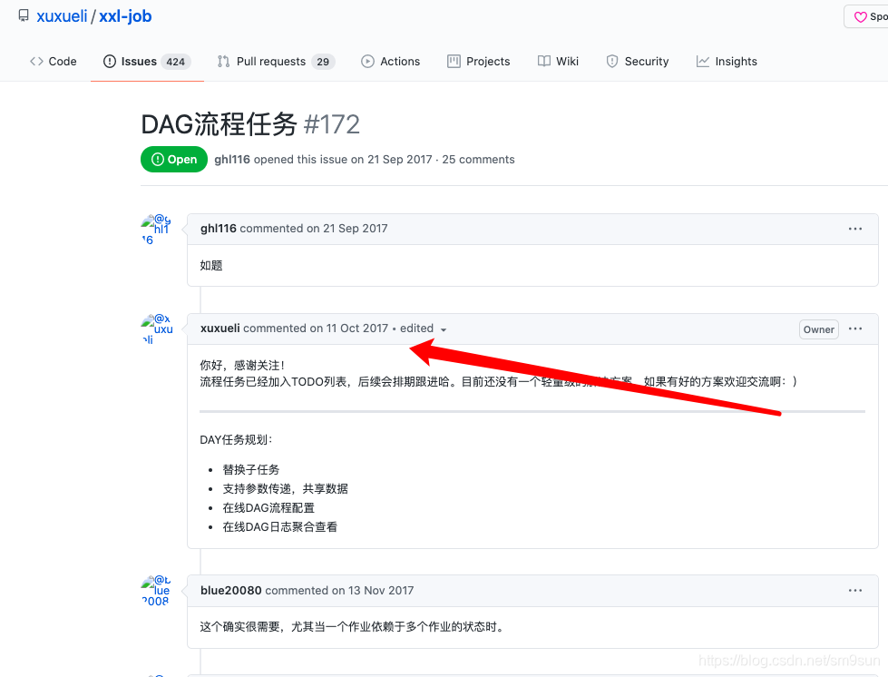Click the Owner badge label
888x677 pixels.
(818, 329)
